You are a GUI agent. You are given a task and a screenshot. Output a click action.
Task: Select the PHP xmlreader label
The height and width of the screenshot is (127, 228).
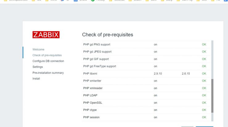pyautogui.click(x=93, y=88)
